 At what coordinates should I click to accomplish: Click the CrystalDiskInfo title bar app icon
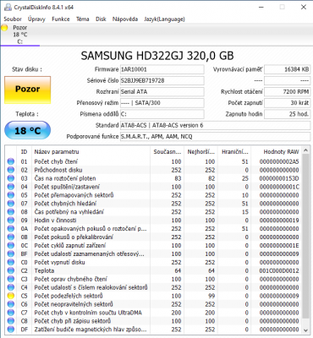8,7
